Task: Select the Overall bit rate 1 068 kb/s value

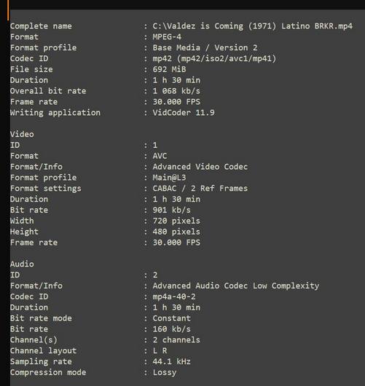Action: point(176,91)
